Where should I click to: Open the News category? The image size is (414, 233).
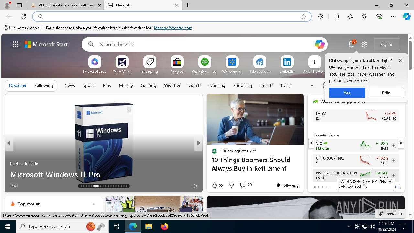tap(70, 85)
